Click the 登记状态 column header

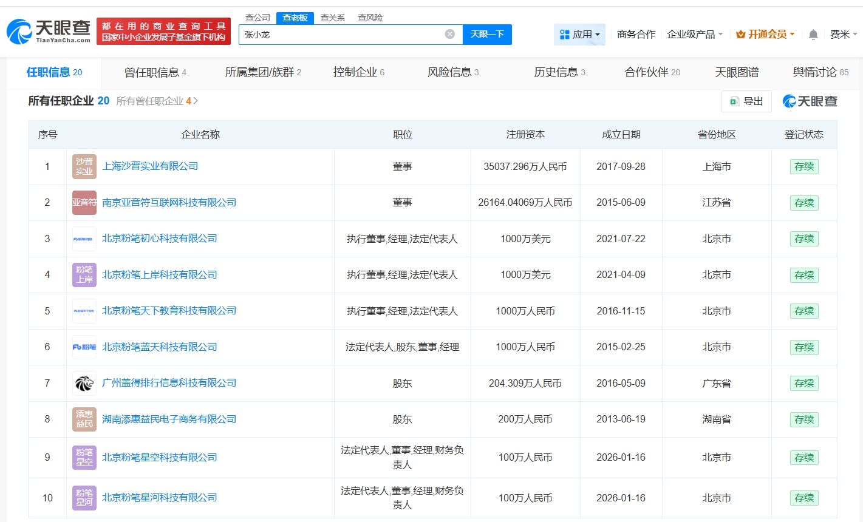point(804,135)
